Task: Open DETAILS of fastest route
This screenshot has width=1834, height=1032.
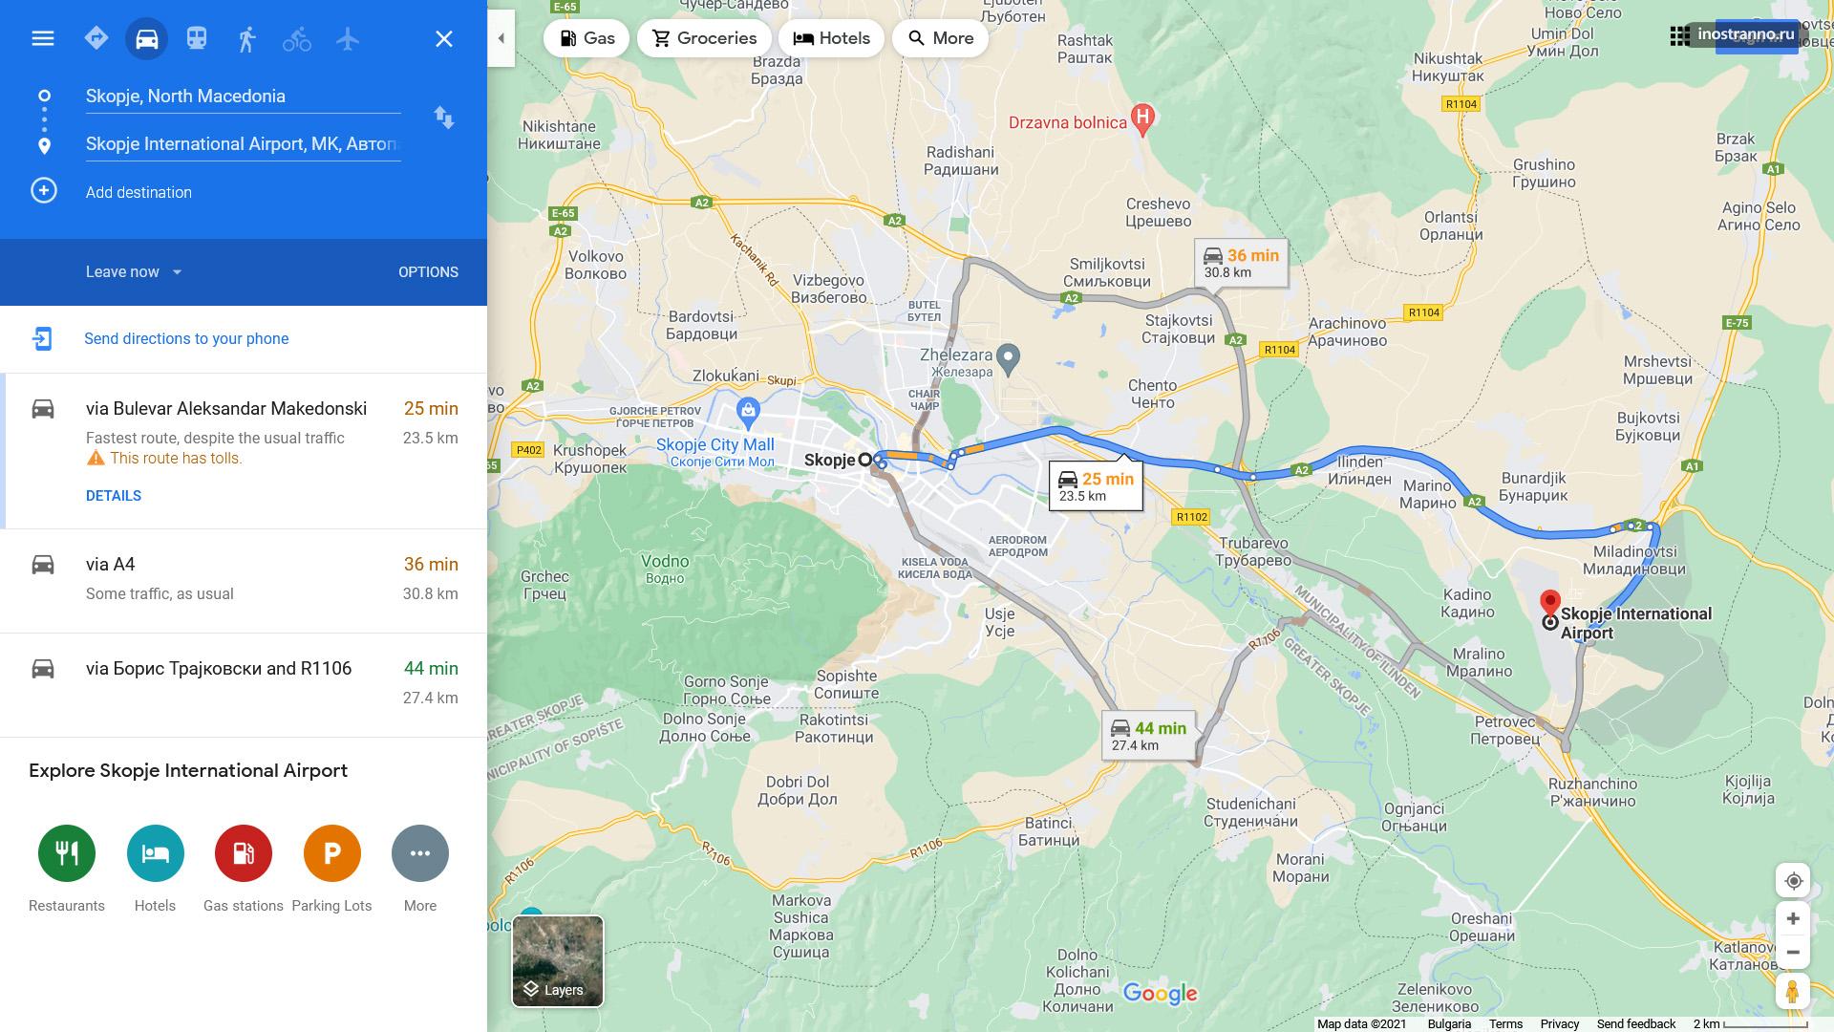Action: click(x=114, y=496)
